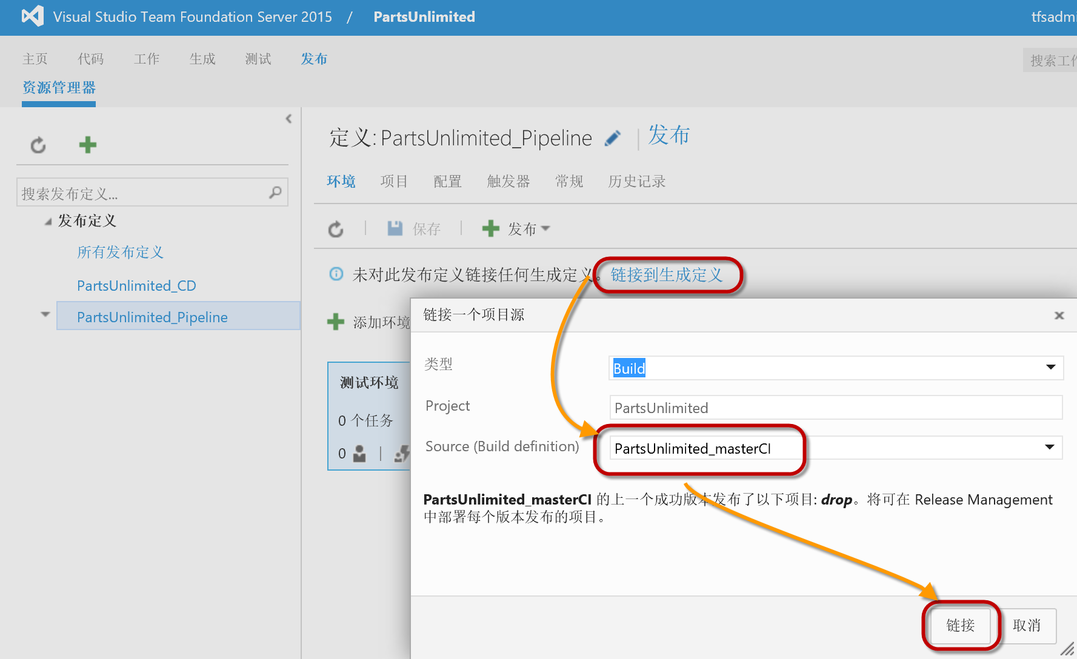Switch to the 配置 tab

point(448,181)
